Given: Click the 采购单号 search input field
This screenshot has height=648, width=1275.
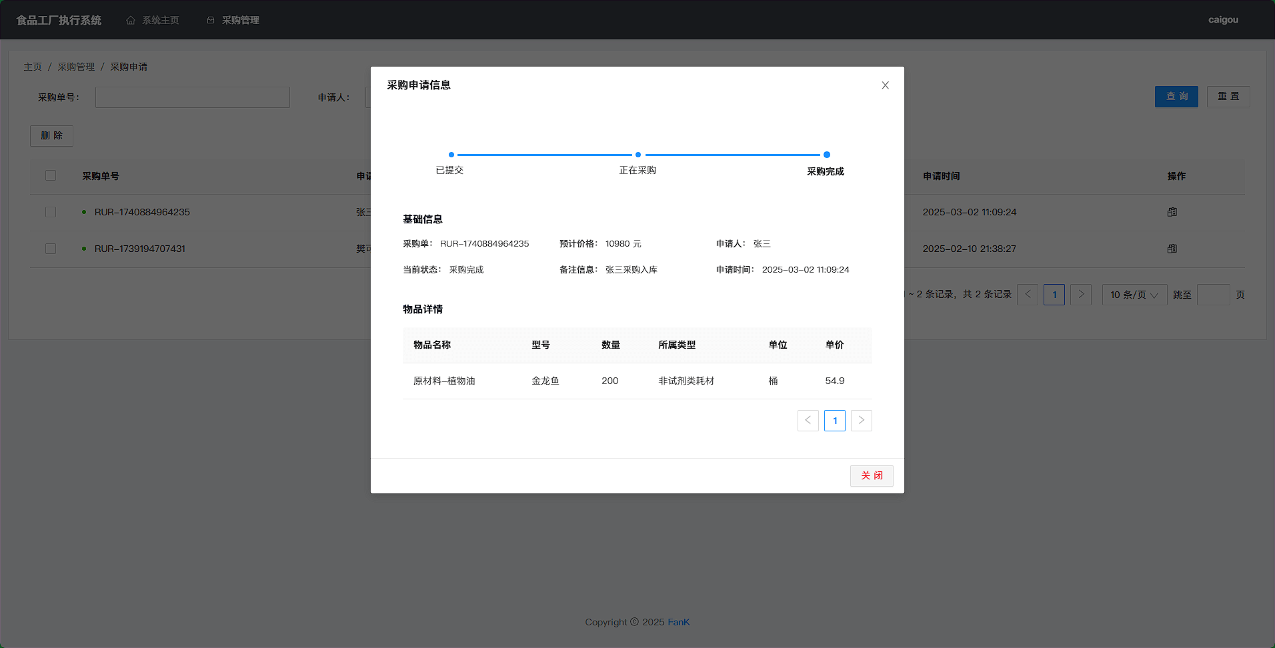Looking at the screenshot, I should click(x=193, y=97).
